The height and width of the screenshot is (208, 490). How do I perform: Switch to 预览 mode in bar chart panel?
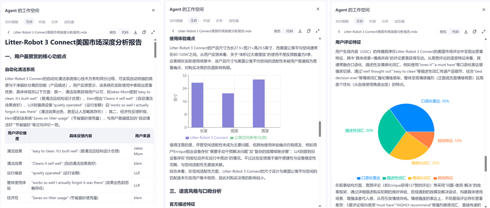pyautogui.click(x=278, y=31)
